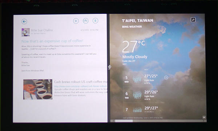Click the weather icon for day 7
The width and height of the screenshot is (218, 131).
click(x=137, y=110)
